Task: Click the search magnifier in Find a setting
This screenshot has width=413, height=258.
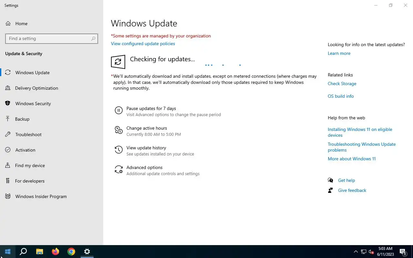Action: 93,39
